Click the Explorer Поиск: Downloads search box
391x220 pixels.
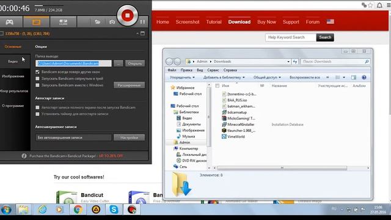tap(335, 61)
